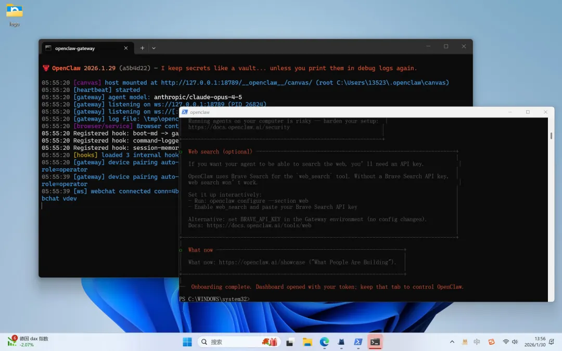
Task: Click the docs.openclaw.ai/tools/web link
Action: pos(259,225)
